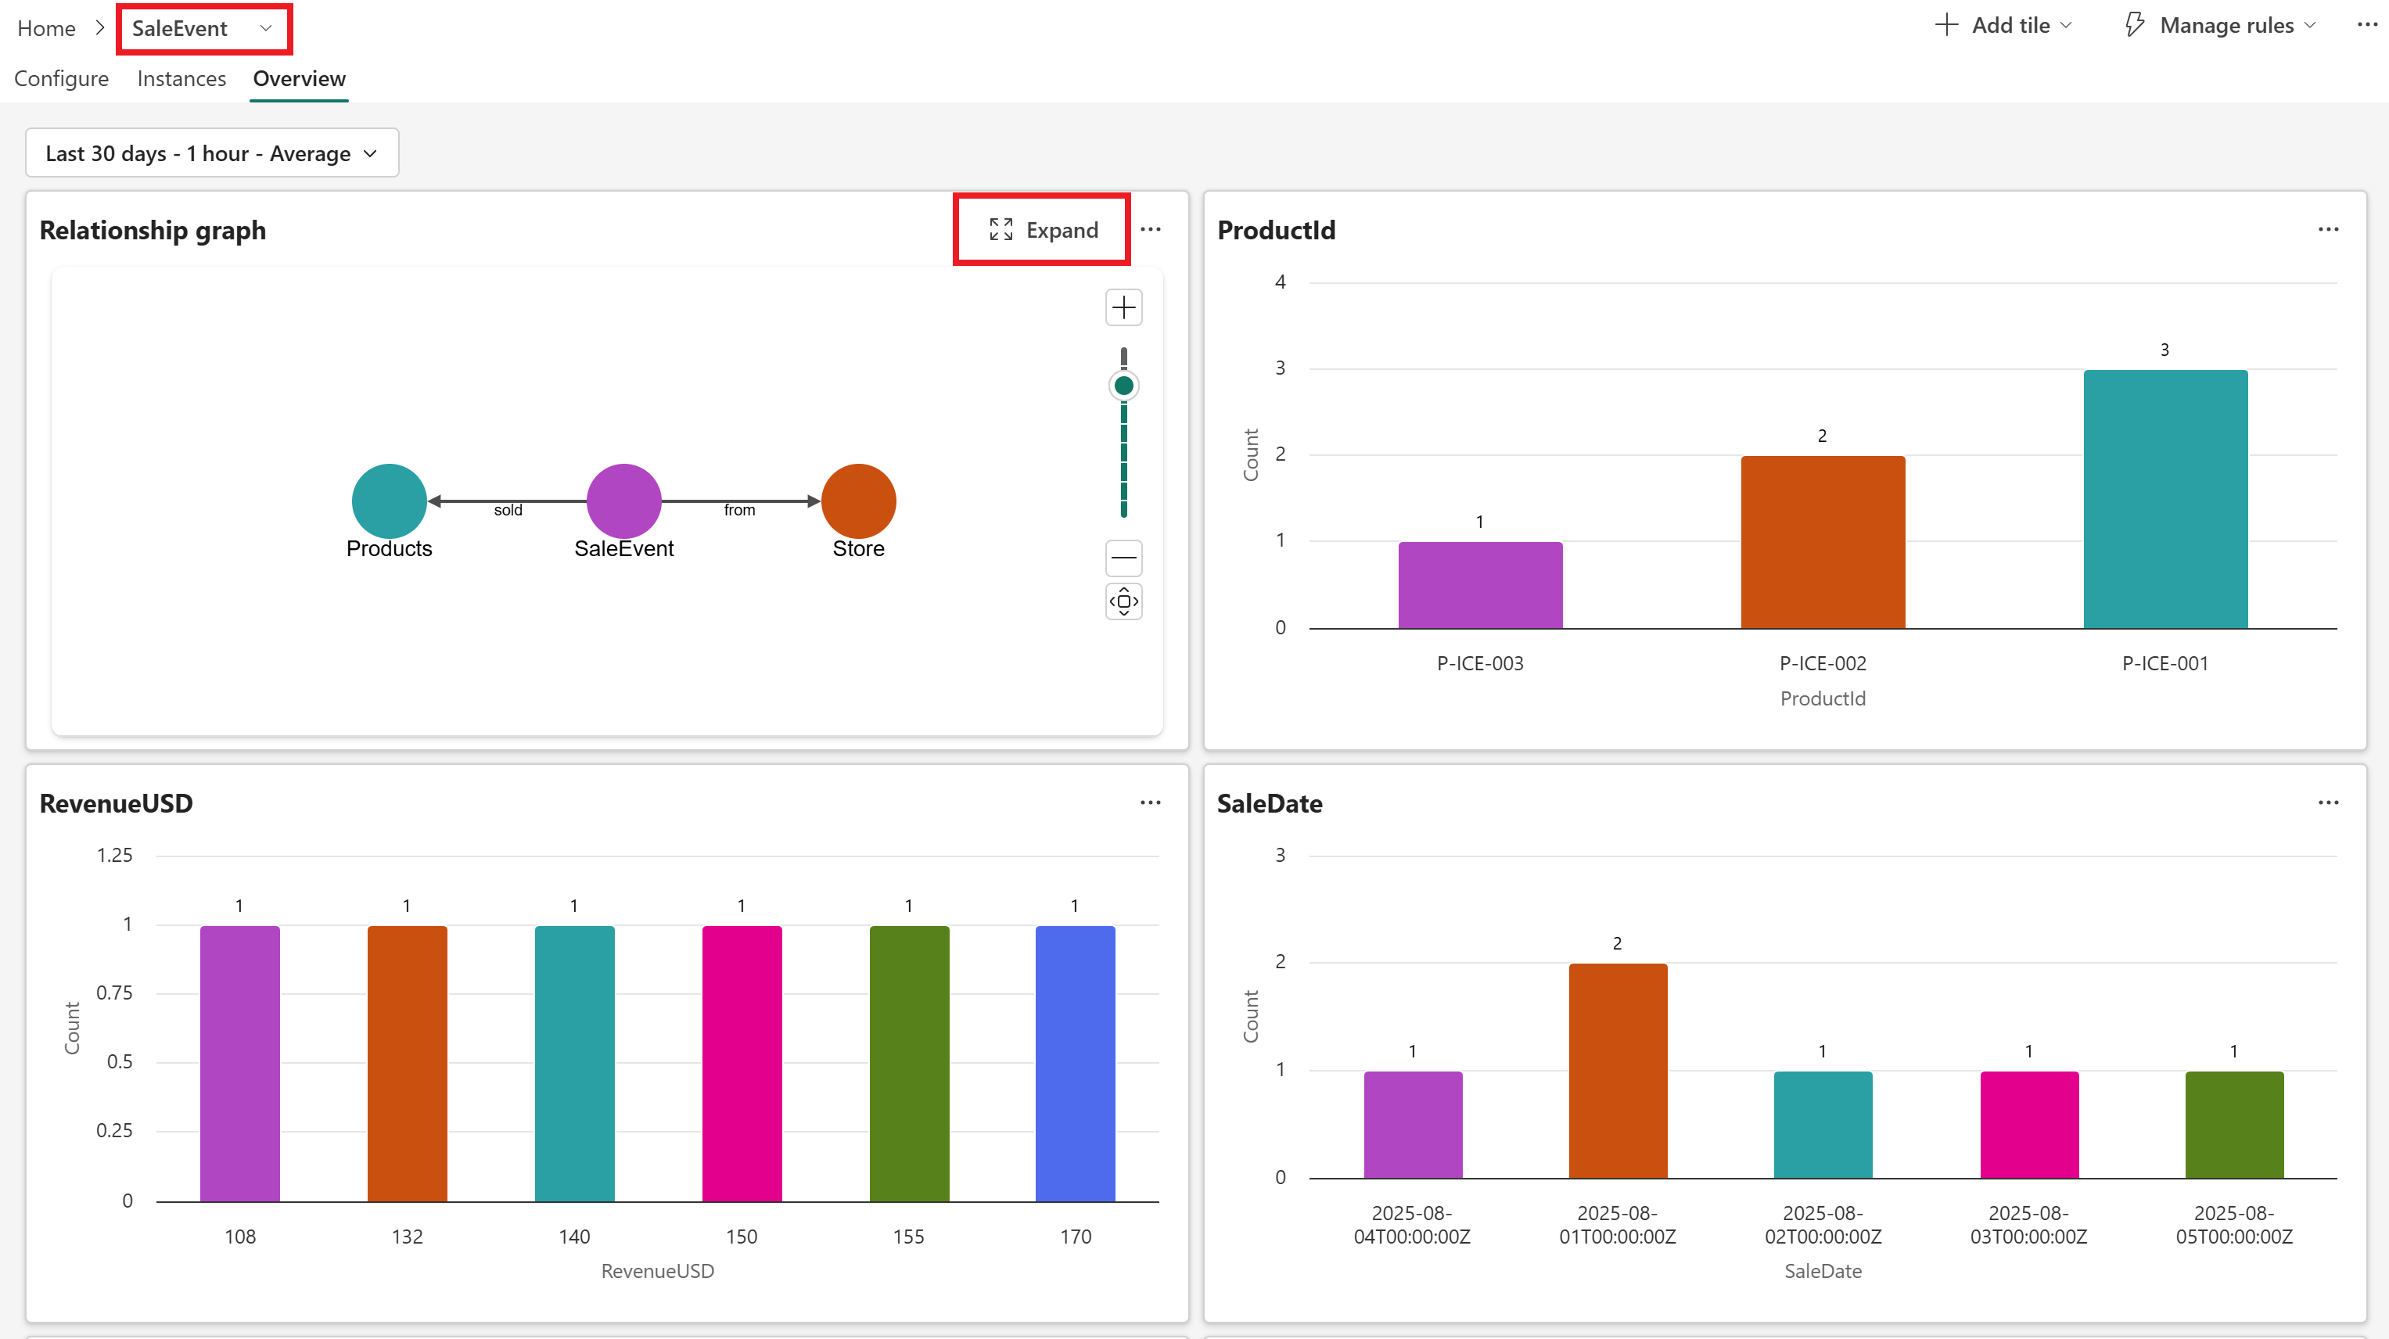This screenshot has height=1339, width=2389.
Task: Open the Last 30 days time range dropdown
Action: coord(211,153)
